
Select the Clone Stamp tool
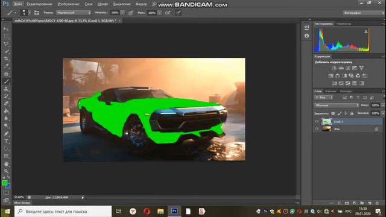(x=6, y=89)
